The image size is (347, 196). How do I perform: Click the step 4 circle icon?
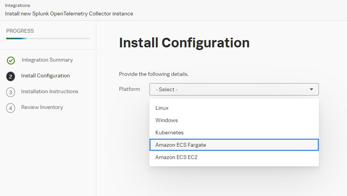click(10, 108)
